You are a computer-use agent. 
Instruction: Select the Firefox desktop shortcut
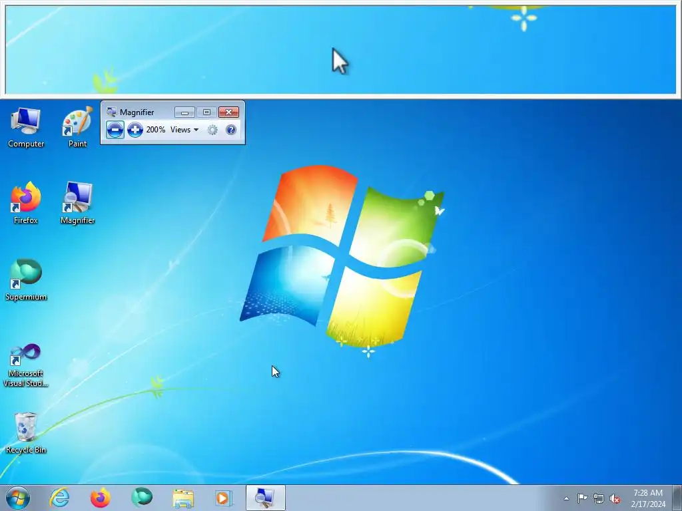pyautogui.click(x=26, y=203)
